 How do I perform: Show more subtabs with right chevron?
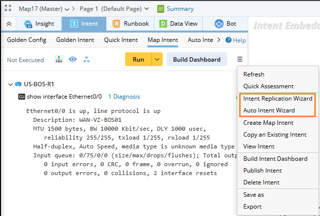tap(219, 40)
